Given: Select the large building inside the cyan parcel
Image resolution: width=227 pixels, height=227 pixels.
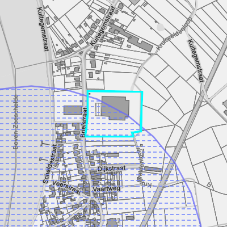Looking at the screenshot, I should pos(115,108).
